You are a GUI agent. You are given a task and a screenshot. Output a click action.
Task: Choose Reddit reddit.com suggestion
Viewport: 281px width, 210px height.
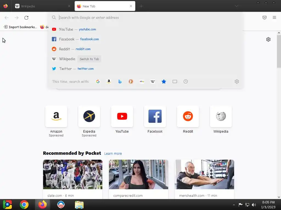145,49
